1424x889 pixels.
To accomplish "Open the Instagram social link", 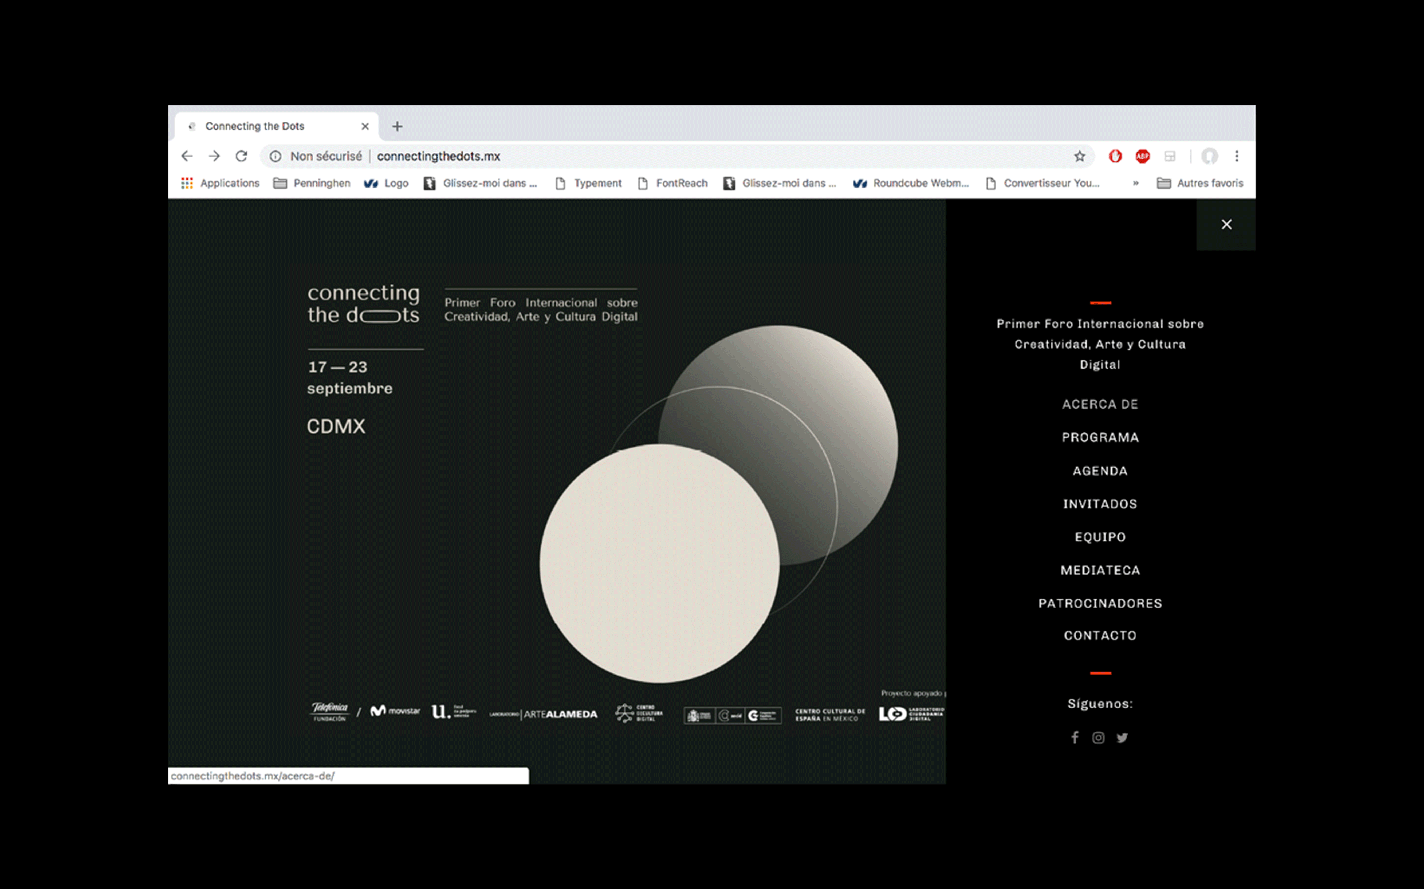I will tap(1098, 737).
